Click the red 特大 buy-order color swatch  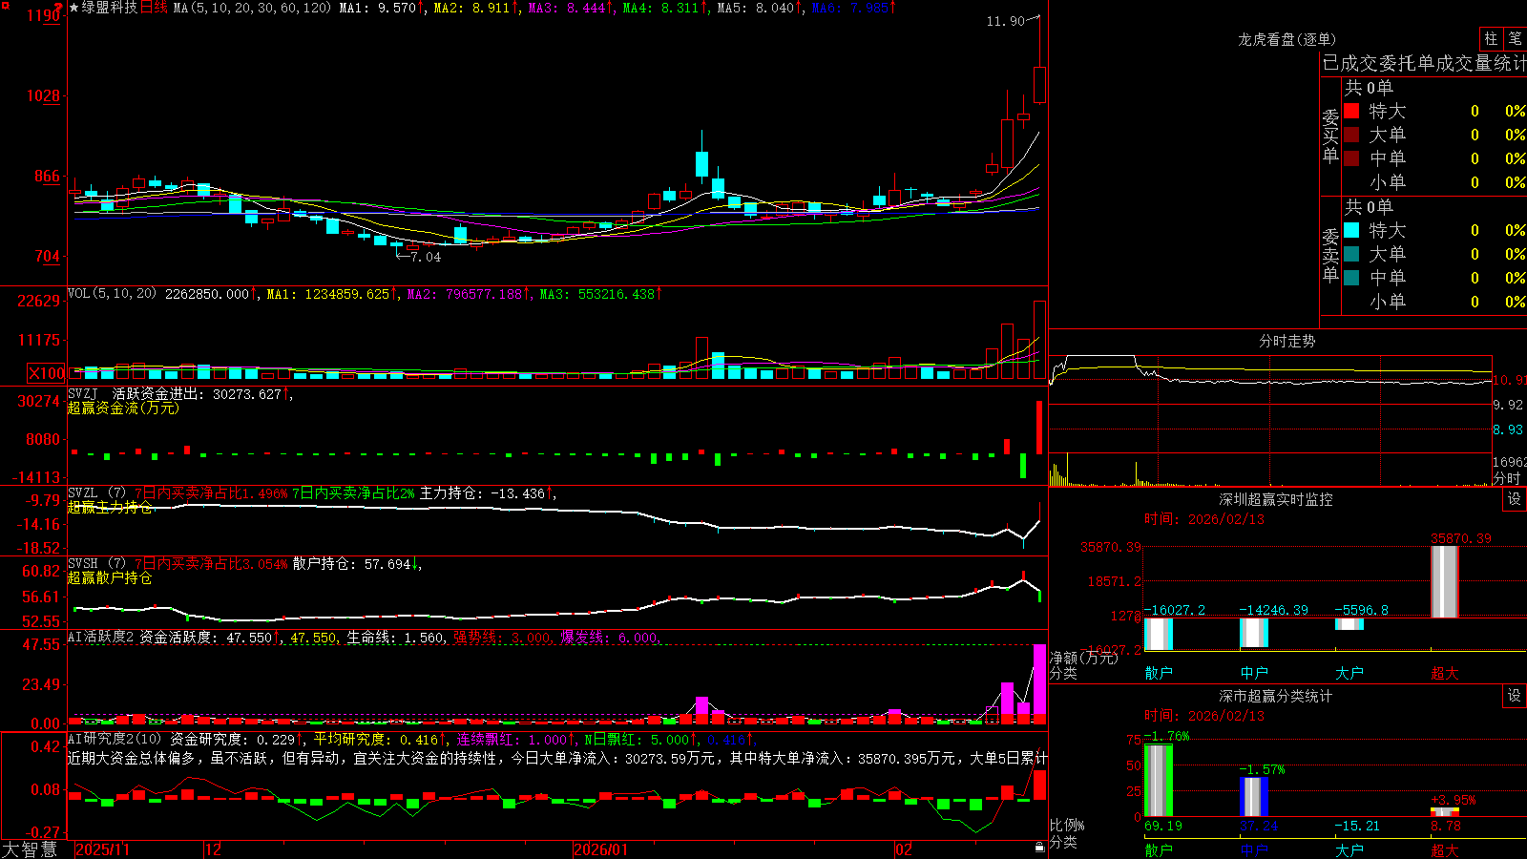[x=1351, y=111]
